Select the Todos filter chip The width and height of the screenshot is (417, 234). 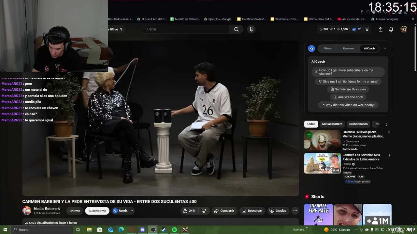311,124
